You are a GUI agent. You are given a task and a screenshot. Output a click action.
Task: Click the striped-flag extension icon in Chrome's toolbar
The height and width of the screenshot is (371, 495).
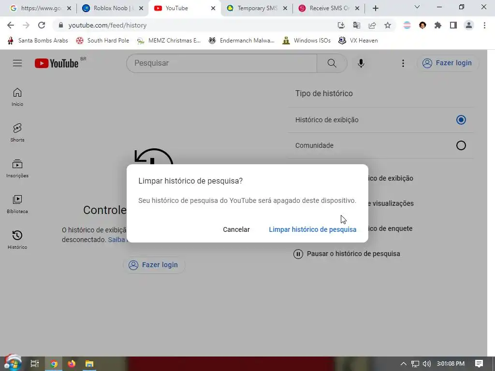click(x=407, y=25)
